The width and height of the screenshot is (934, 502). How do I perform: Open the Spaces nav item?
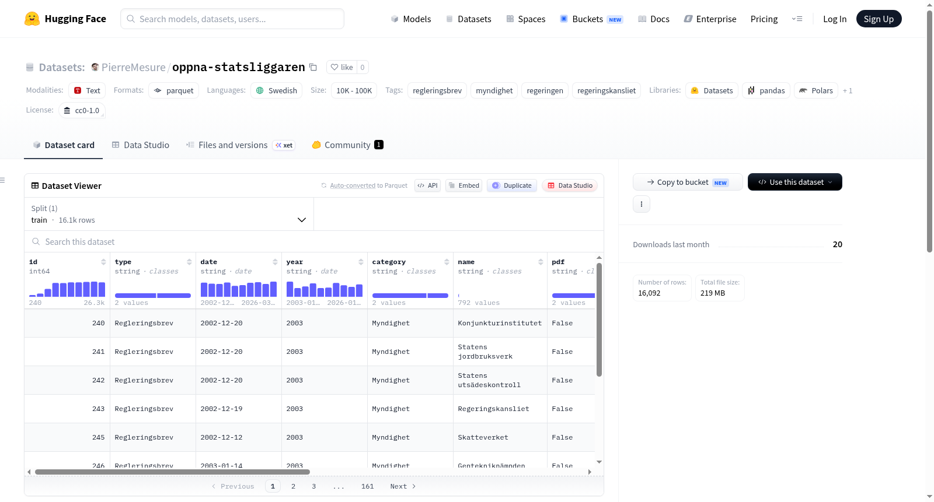point(526,19)
